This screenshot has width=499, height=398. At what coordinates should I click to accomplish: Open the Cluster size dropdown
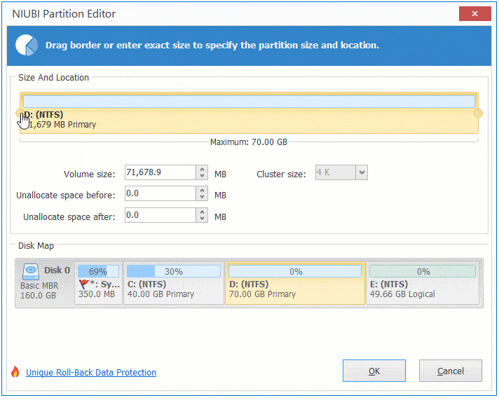point(362,172)
